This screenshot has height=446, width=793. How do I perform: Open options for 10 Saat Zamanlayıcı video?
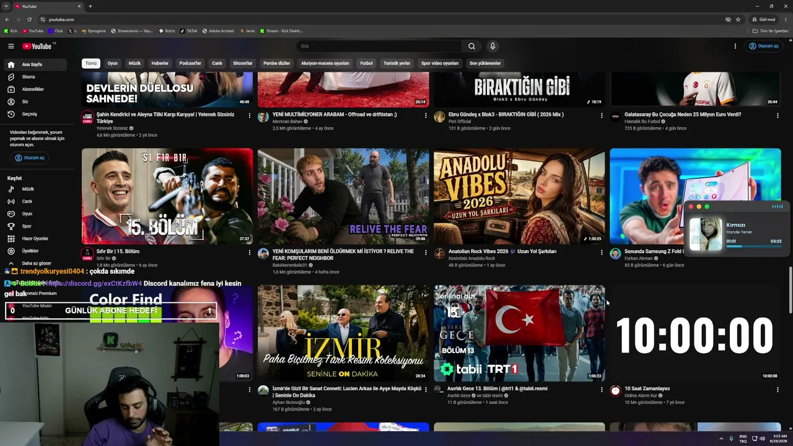778,390
